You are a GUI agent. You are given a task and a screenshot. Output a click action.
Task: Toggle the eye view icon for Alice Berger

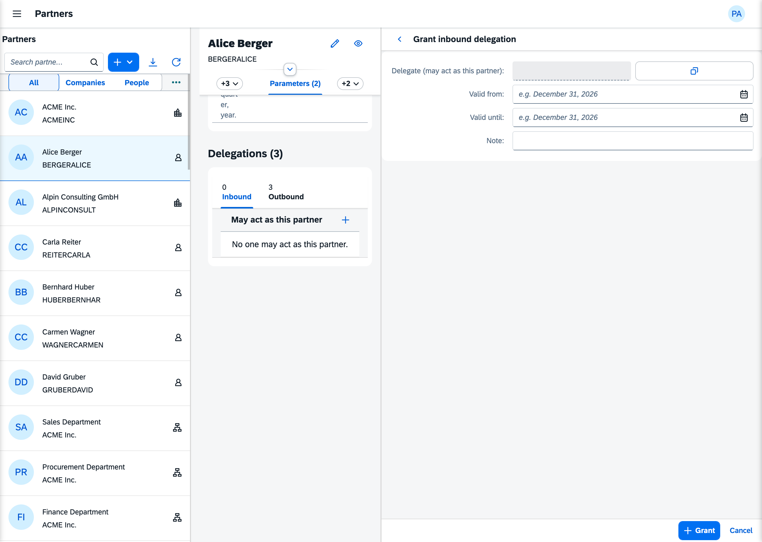(x=358, y=43)
